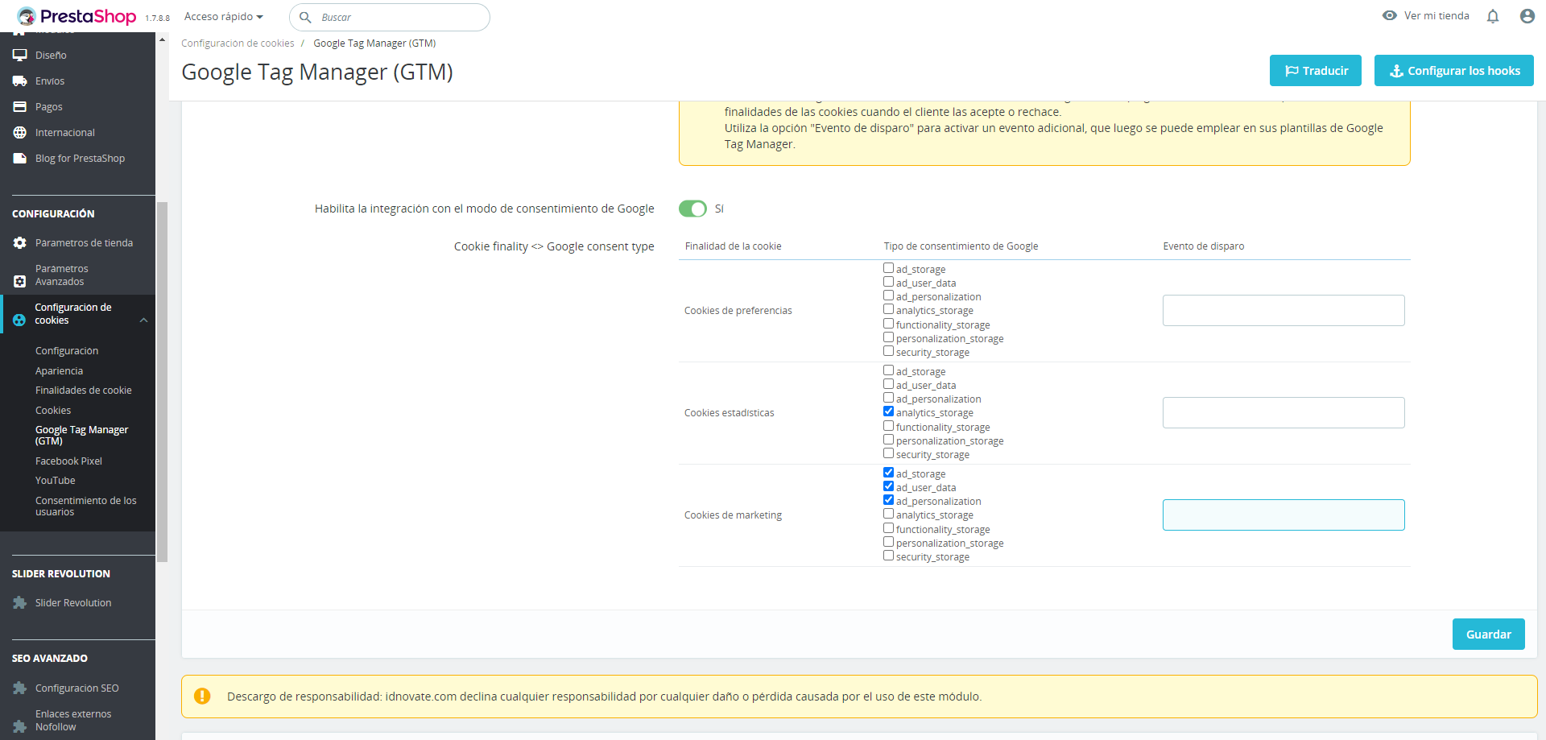1546x740 pixels.
Task: Uncheck analytics_storage for Cookies estadísticas
Action: [x=888, y=411]
